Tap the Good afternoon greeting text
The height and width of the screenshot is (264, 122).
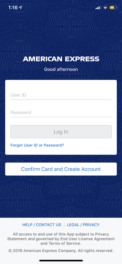tap(61, 69)
